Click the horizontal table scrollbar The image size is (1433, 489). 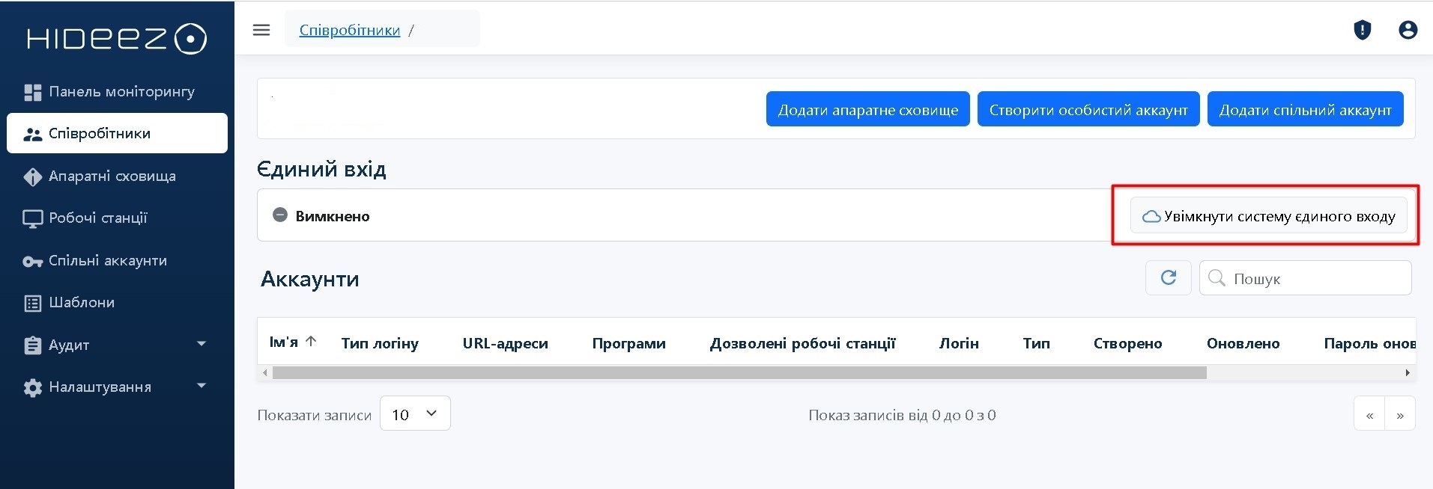pos(739,372)
